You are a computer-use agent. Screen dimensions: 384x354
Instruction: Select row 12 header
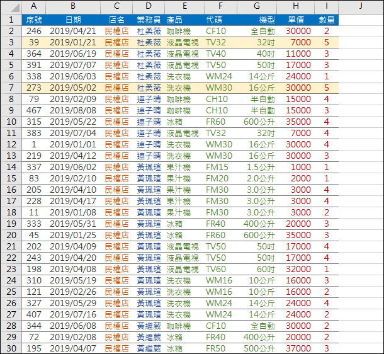coord(11,144)
